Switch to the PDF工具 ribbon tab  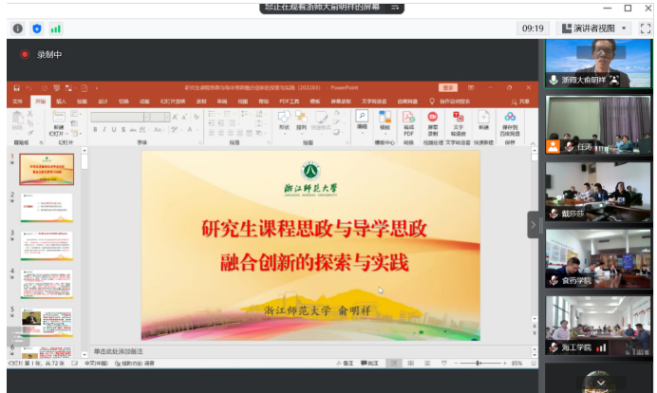coord(290,102)
